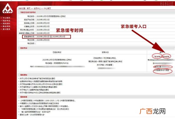Click 付费截止时间 value 2020年10月25日
175x119 pixels.
pos(43,26)
